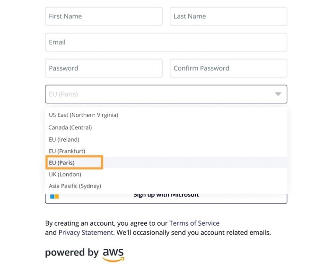
Task: Choose UK (London) region
Action: click(x=166, y=174)
